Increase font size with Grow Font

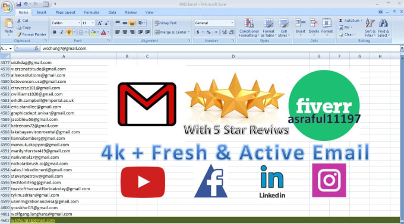[100, 23]
